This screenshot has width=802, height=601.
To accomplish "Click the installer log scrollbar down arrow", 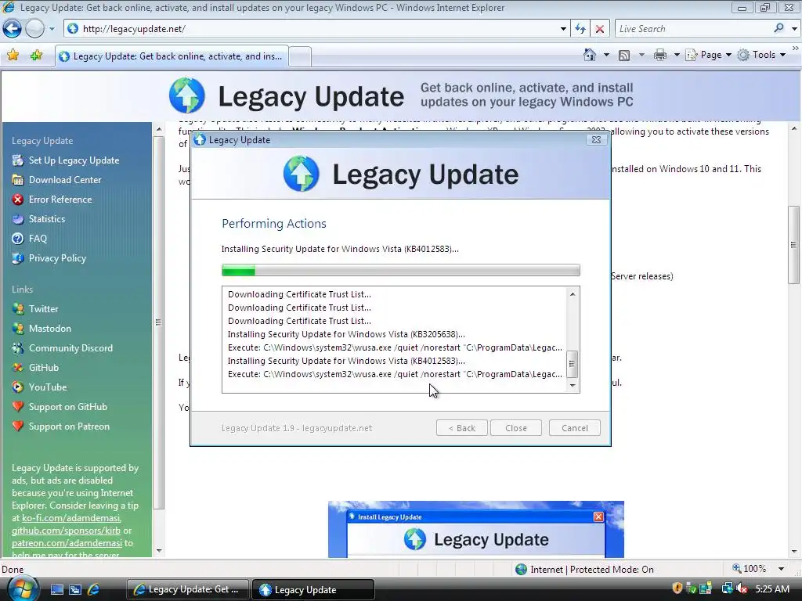I will pos(573,386).
